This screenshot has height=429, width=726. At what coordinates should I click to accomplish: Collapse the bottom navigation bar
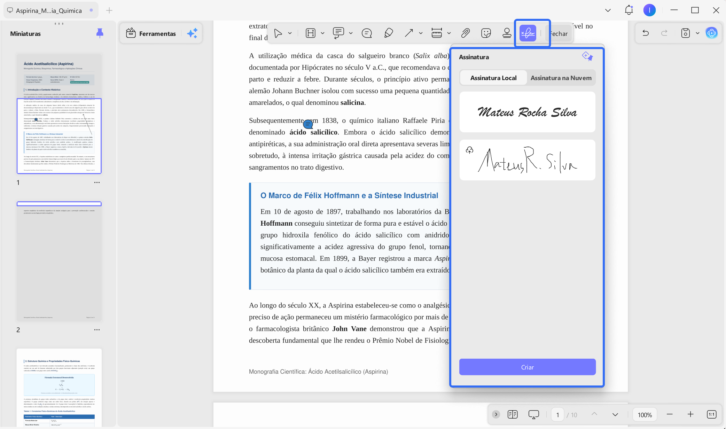[x=496, y=414]
